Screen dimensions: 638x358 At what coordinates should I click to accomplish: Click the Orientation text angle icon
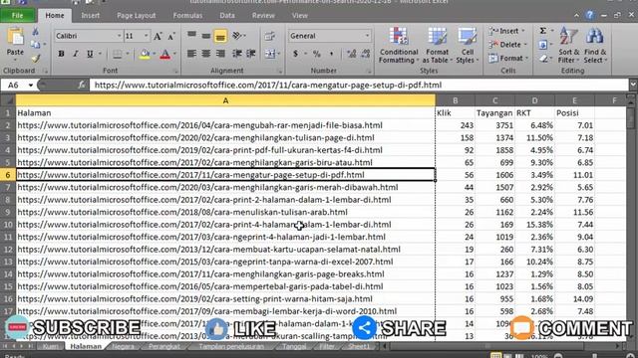pos(237,36)
